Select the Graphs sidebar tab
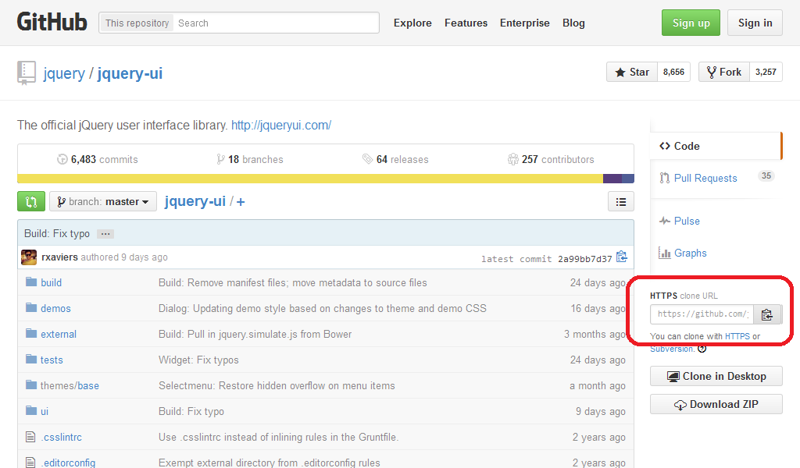 pyautogui.click(x=690, y=253)
